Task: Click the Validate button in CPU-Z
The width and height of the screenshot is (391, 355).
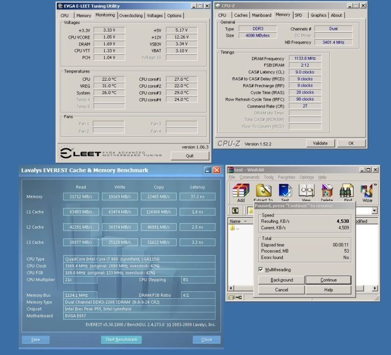Action: pos(320,143)
